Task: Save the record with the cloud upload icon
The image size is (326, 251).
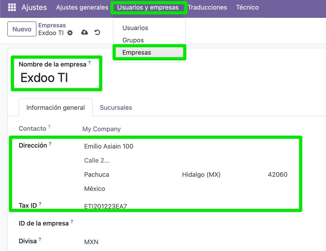Action: [84, 32]
